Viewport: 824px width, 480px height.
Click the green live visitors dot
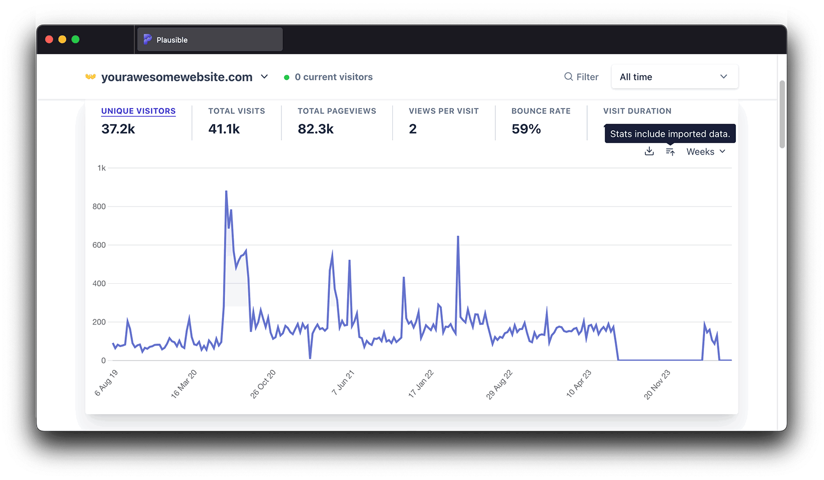[286, 77]
